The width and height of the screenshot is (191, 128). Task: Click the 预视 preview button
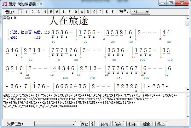104,124
